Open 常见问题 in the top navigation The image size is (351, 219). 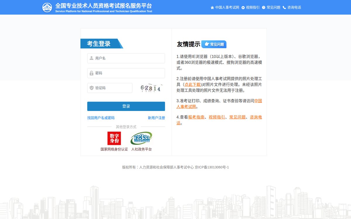point(273,8)
